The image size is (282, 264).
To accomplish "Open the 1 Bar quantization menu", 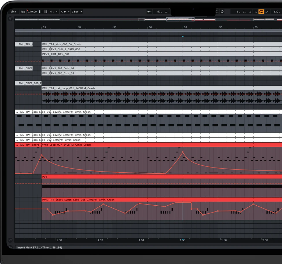I will click(77, 12).
